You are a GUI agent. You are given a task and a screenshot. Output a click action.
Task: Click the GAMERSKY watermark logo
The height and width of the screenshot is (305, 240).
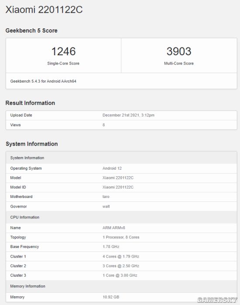pos(217,300)
